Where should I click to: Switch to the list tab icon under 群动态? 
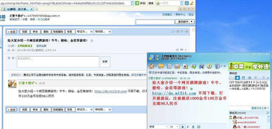coord(250,78)
